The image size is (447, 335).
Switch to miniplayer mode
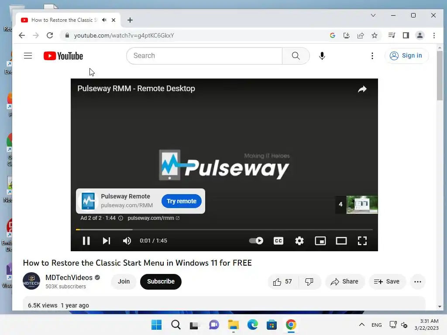coord(320,241)
